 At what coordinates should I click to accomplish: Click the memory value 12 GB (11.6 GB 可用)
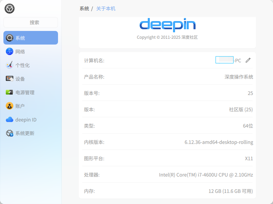[x=231, y=191]
